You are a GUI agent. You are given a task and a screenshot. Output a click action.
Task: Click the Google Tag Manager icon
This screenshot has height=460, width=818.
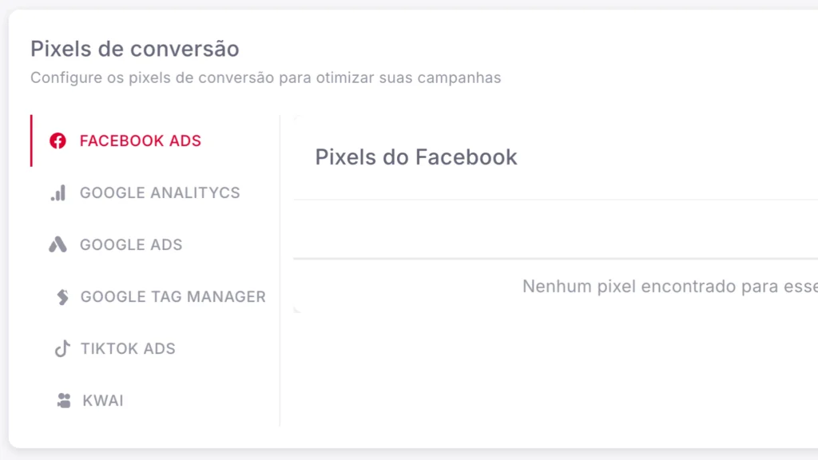[62, 297]
